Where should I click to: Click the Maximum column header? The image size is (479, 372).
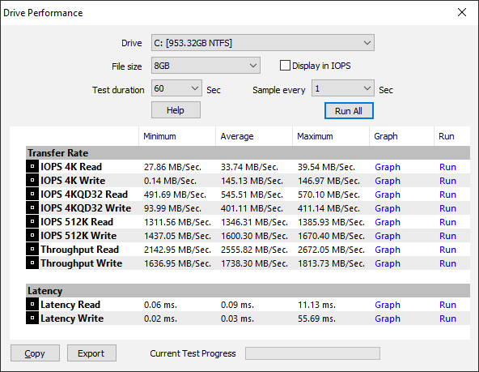(x=331, y=136)
